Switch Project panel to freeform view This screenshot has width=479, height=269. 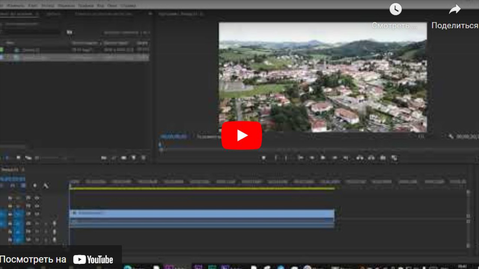click(x=28, y=158)
